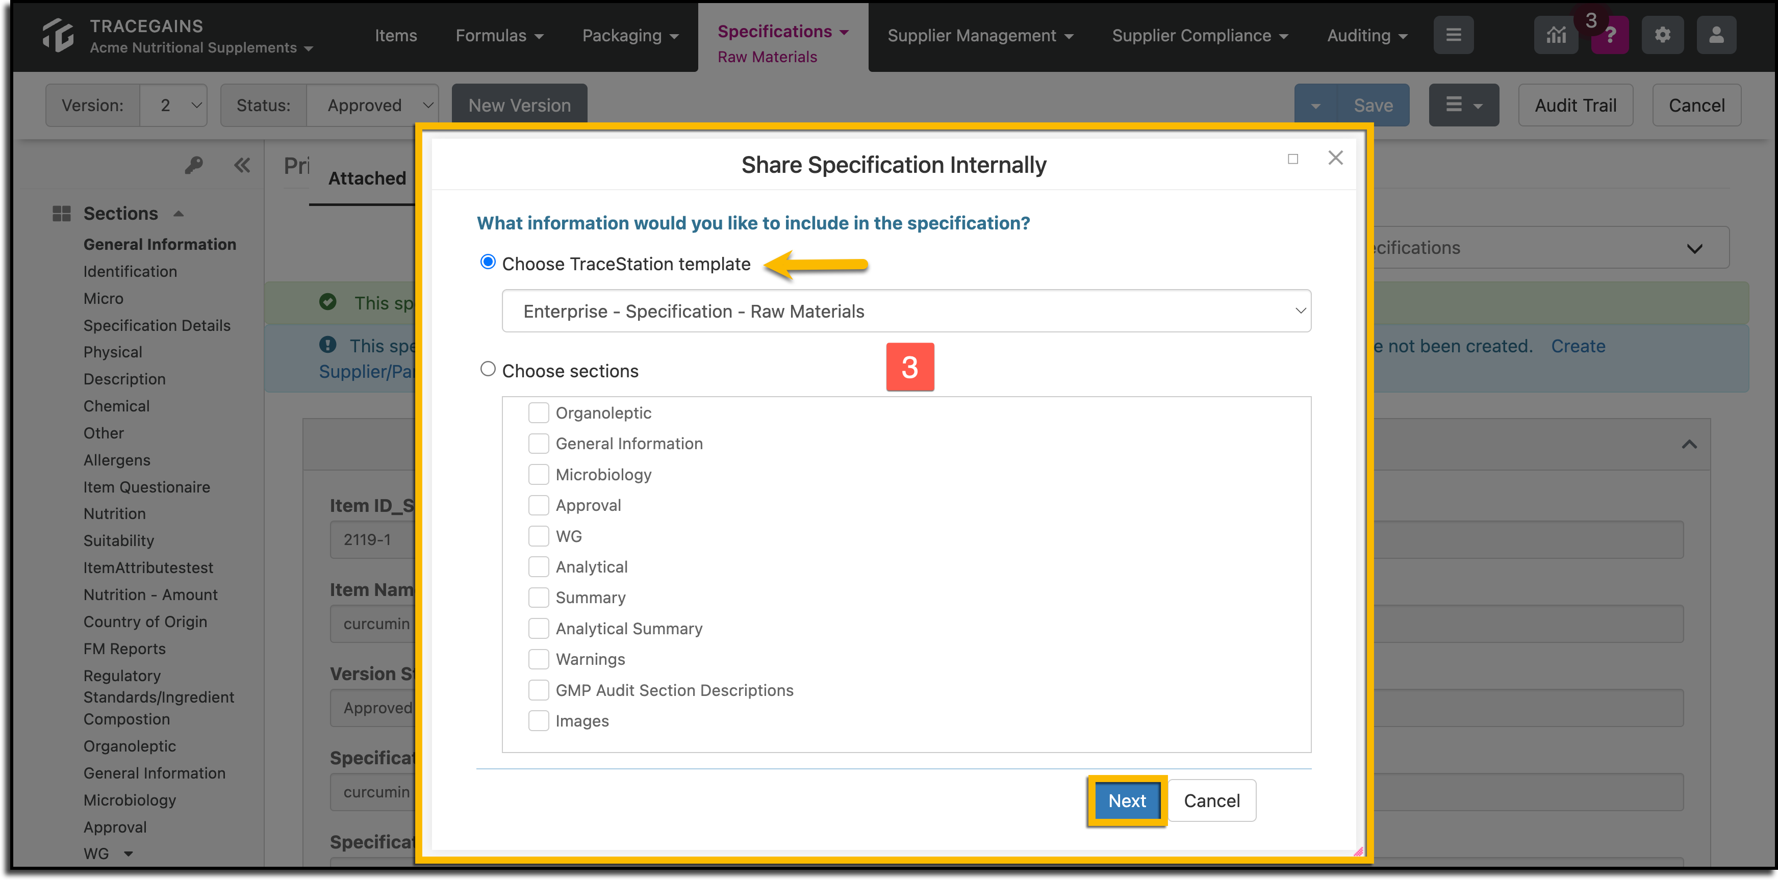Open the Items menu

[x=395, y=35]
